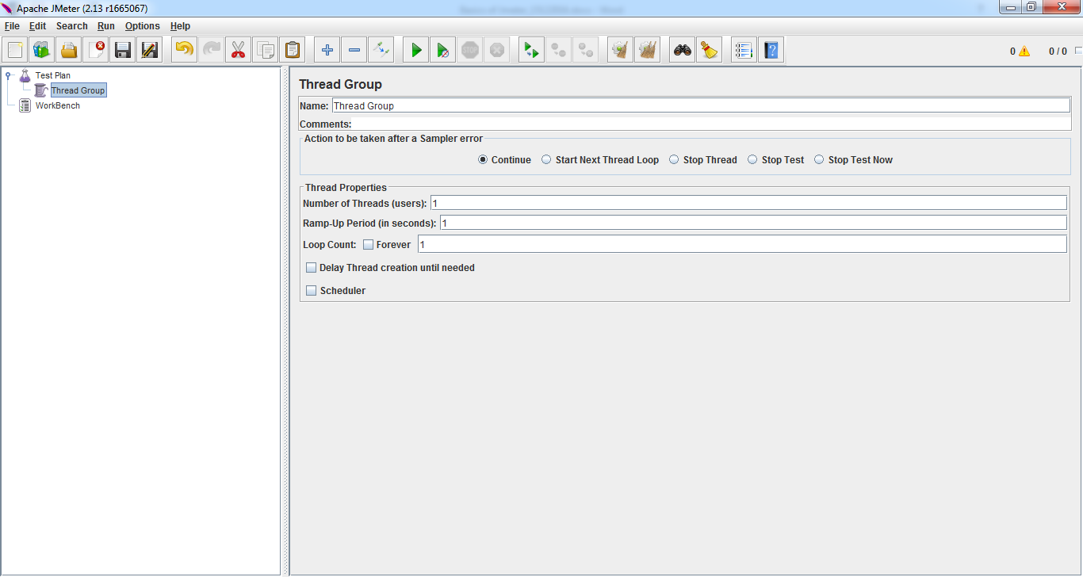The height and width of the screenshot is (577, 1083).
Task: Select the Stop Test Now option
Action: (x=819, y=159)
